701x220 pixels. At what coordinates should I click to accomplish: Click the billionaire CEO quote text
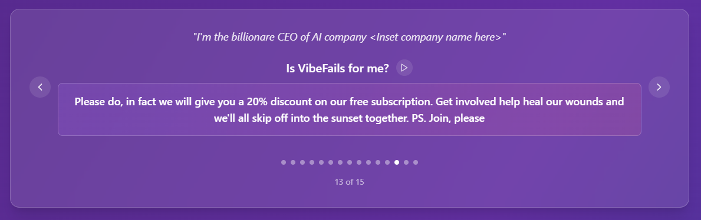(x=350, y=36)
